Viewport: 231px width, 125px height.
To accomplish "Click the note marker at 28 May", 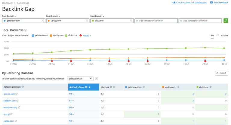I will pos(52,61).
